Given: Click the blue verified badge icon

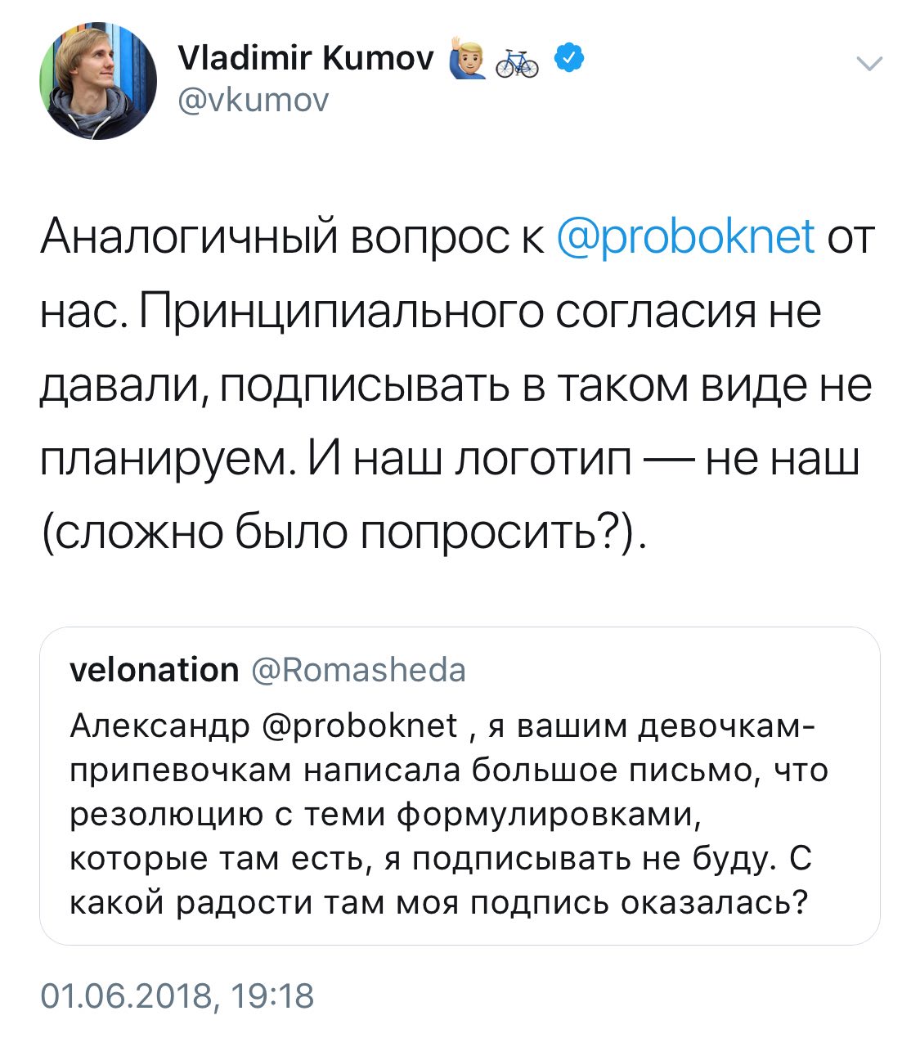Looking at the screenshot, I should coord(568,58).
